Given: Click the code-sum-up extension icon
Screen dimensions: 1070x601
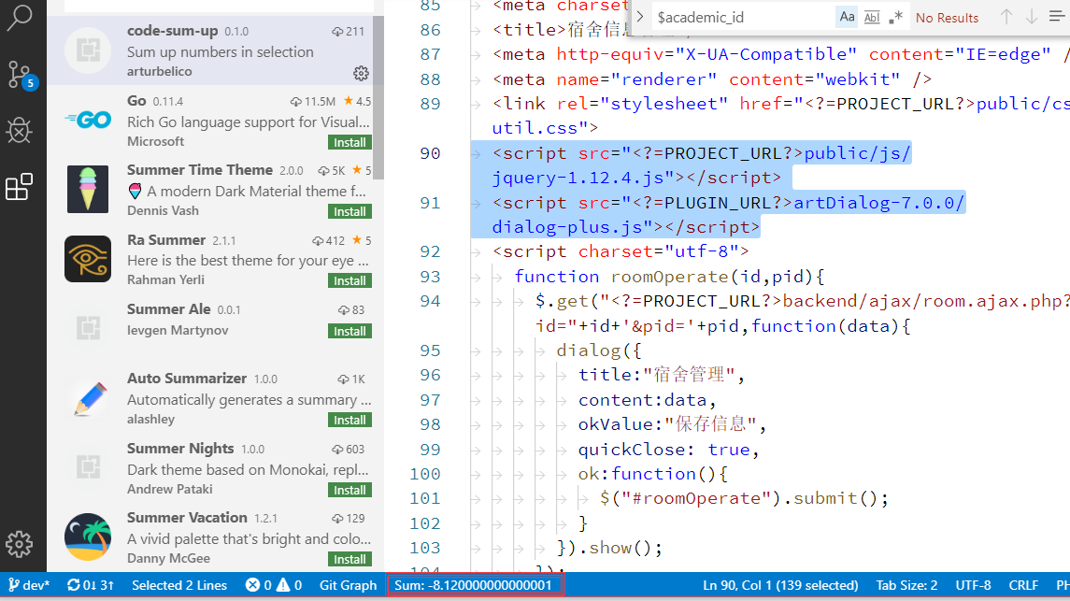Looking at the screenshot, I should [x=88, y=50].
